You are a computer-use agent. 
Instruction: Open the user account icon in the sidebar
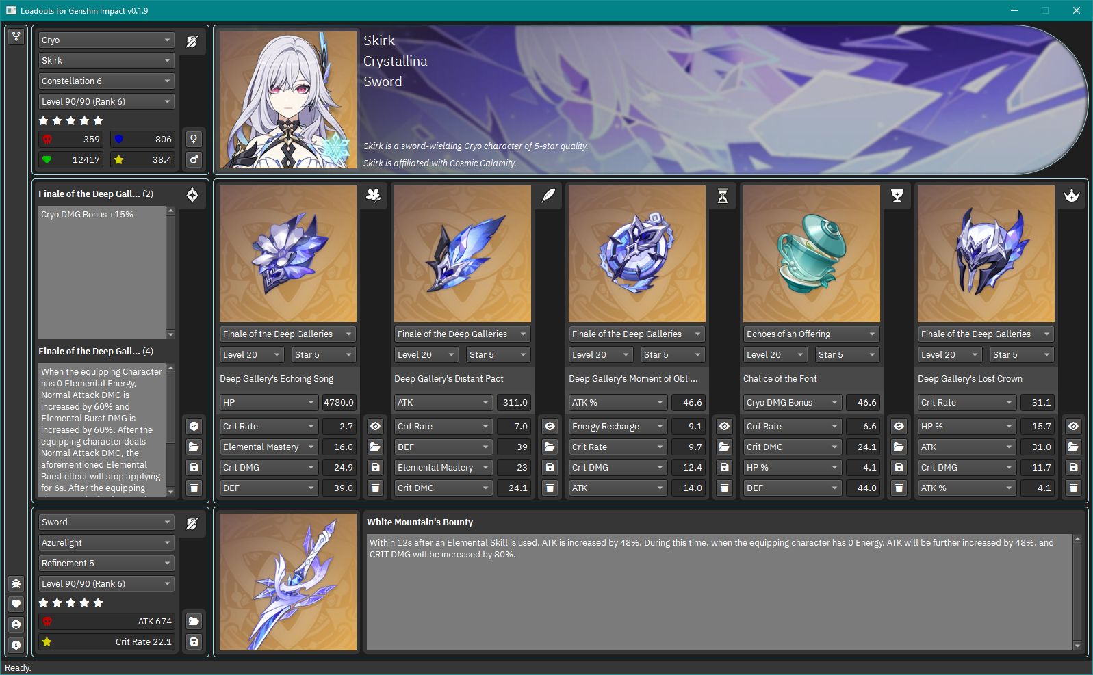(x=16, y=624)
